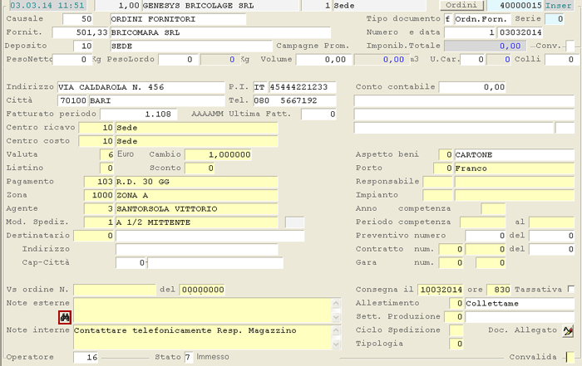This screenshot has width=582, height=366.
Task: Click the Tel. phone number field
Action: coord(294,100)
